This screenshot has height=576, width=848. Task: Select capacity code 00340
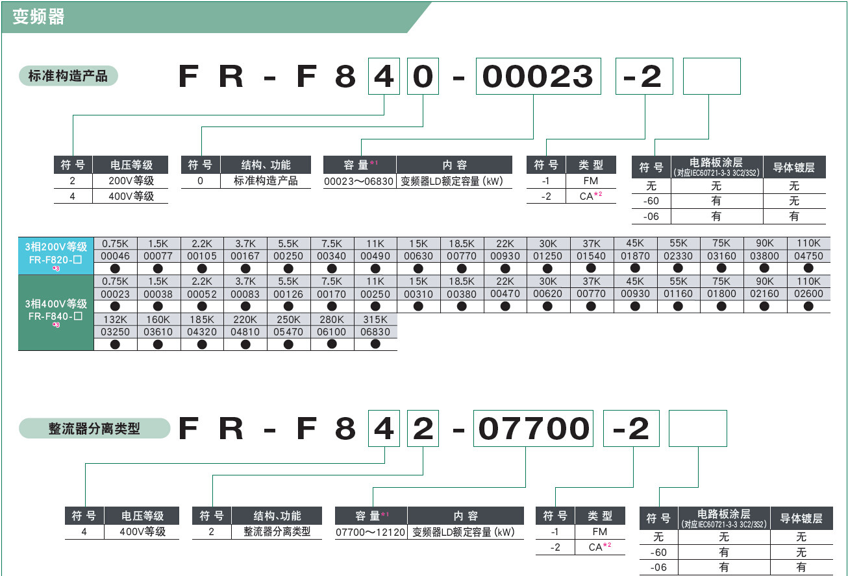point(332,256)
